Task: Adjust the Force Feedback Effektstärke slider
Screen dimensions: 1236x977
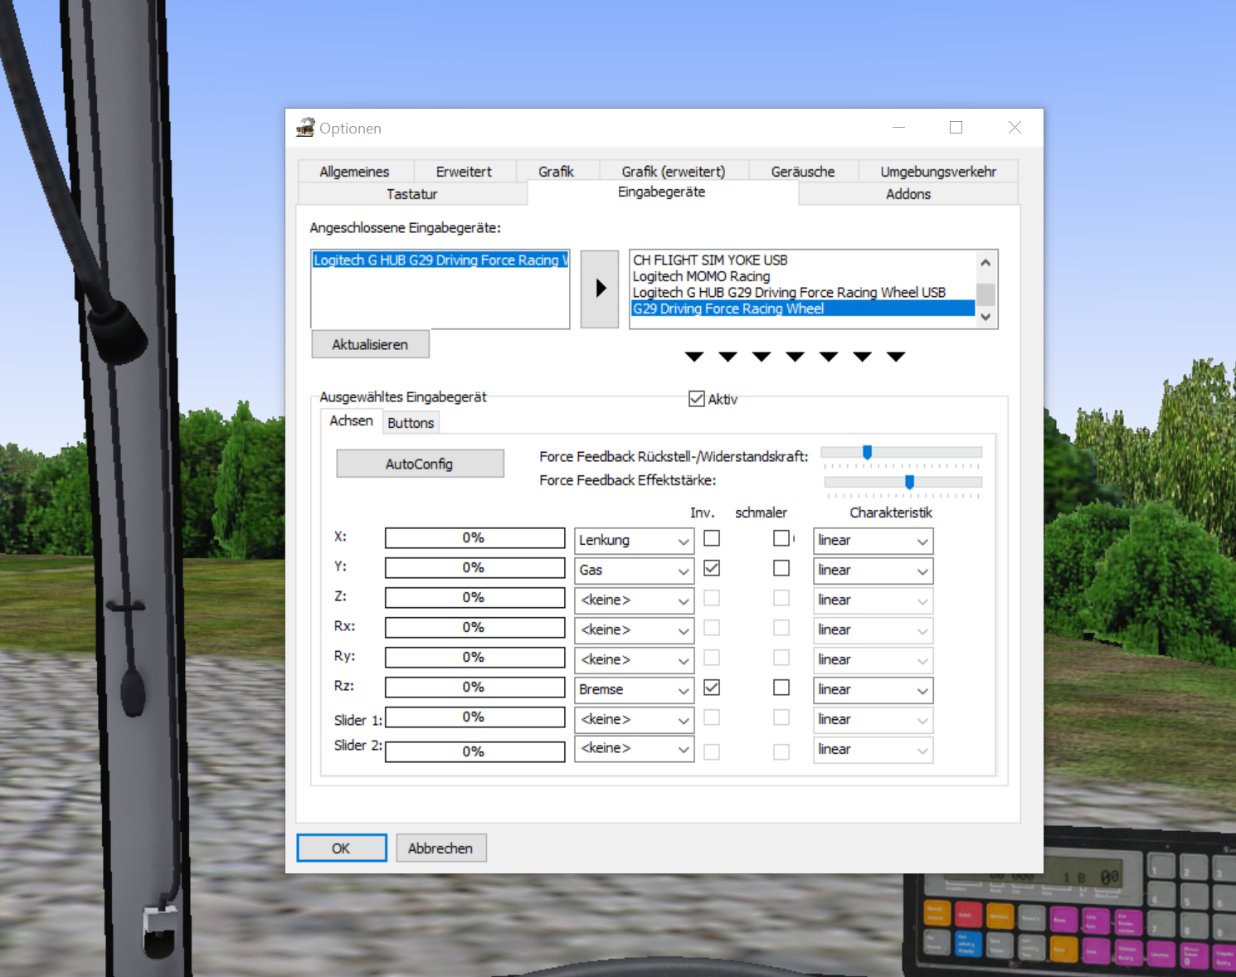Action: coord(909,482)
